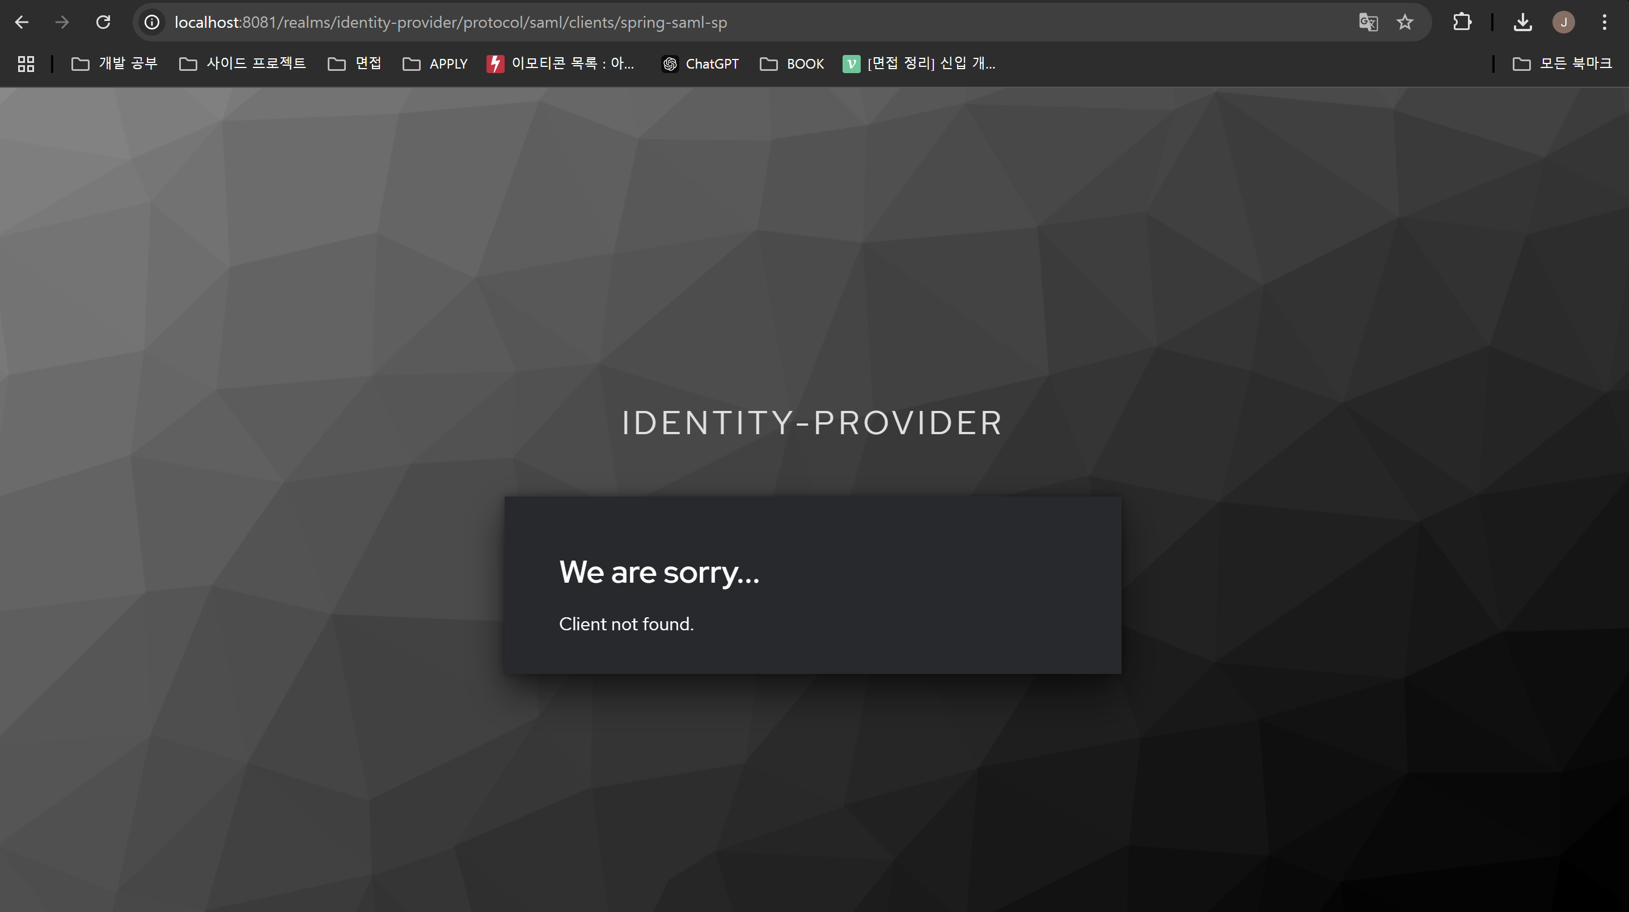Open the 면접 bookmark folder
The height and width of the screenshot is (912, 1629).
pos(355,64)
